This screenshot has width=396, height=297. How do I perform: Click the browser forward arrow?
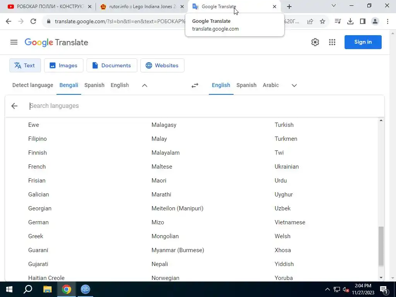click(21, 21)
